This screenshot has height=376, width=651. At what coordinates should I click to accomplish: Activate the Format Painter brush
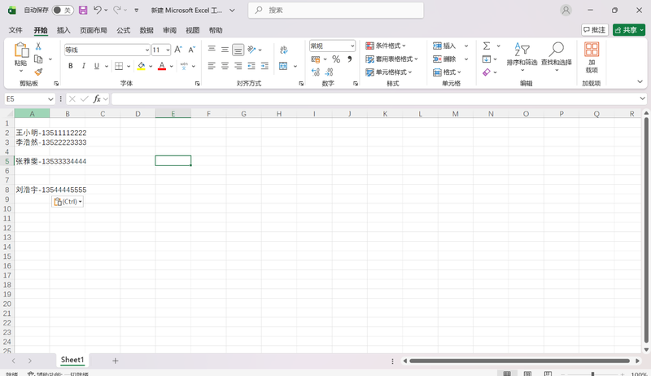38,72
